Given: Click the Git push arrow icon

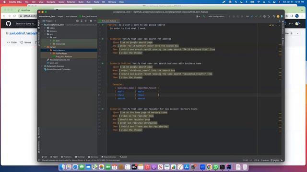Looking at the screenshot, I should (260, 17).
